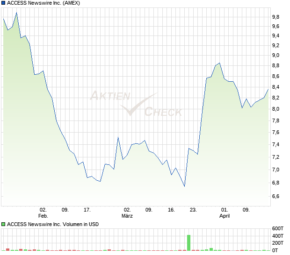Click the chart title ACCESS Newswire Inc. (AMEX)
Image resolution: width=290 pixels, height=255 pixels.
click(x=43, y=3)
